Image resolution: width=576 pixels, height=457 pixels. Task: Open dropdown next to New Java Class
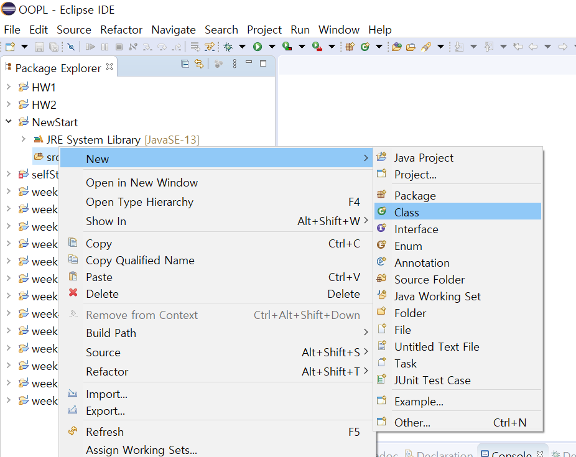pos(379,47)
